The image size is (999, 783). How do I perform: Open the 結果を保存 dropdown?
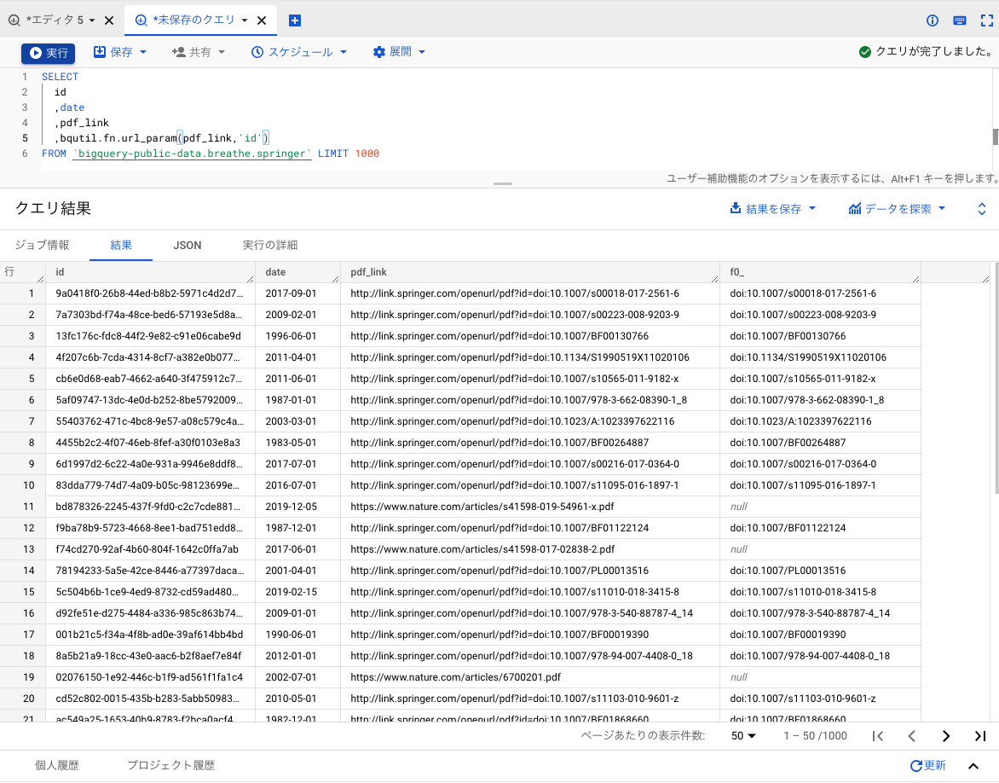coord(771,208)
